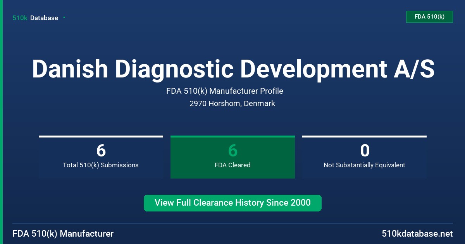The image size is (465, 244).
Task: Click the 510kdatabase.net footer link
Action: coord(417,234)
